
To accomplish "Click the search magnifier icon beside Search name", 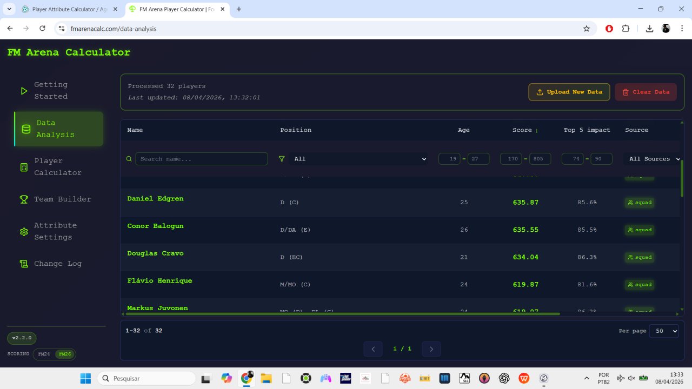I will [129, 159].
